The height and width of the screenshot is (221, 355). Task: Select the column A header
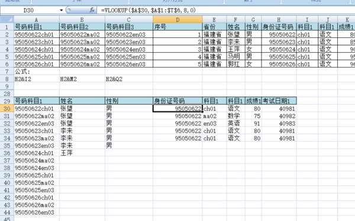click(x=37, y=20)
